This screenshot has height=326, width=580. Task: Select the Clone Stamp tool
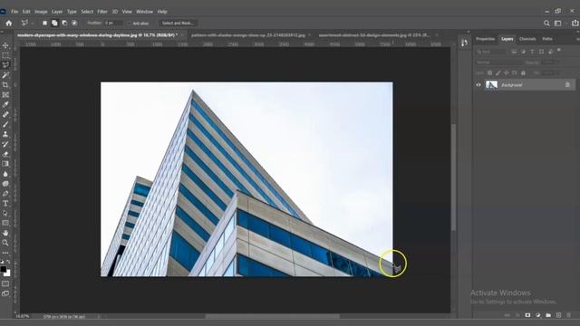pyautogui.click(x=5, y=134)
